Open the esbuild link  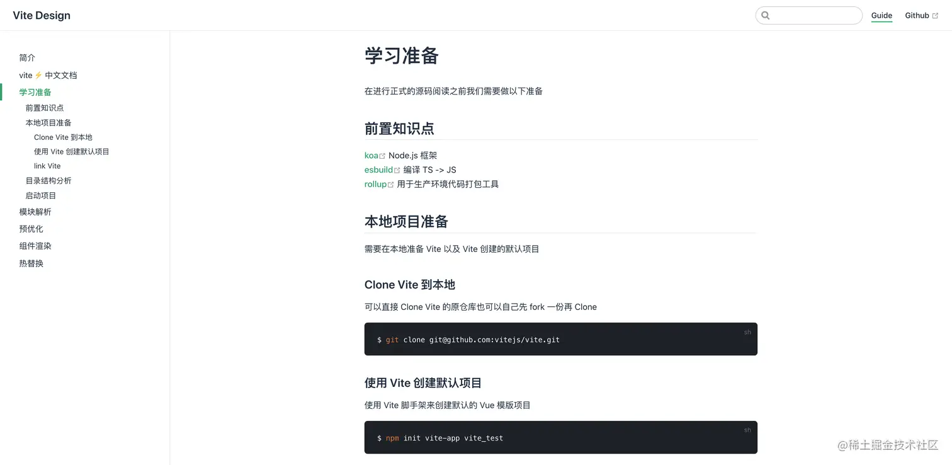pos(378,170)
